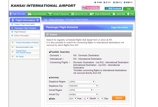Open the KIX Facebook link

pos(113,9)
